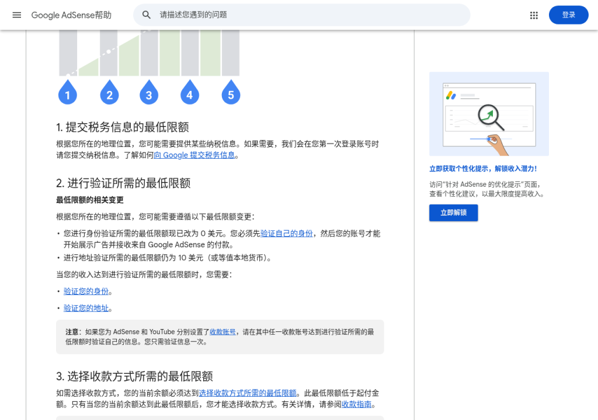Open 选择收款方式所需的最低限额 link

248,393
